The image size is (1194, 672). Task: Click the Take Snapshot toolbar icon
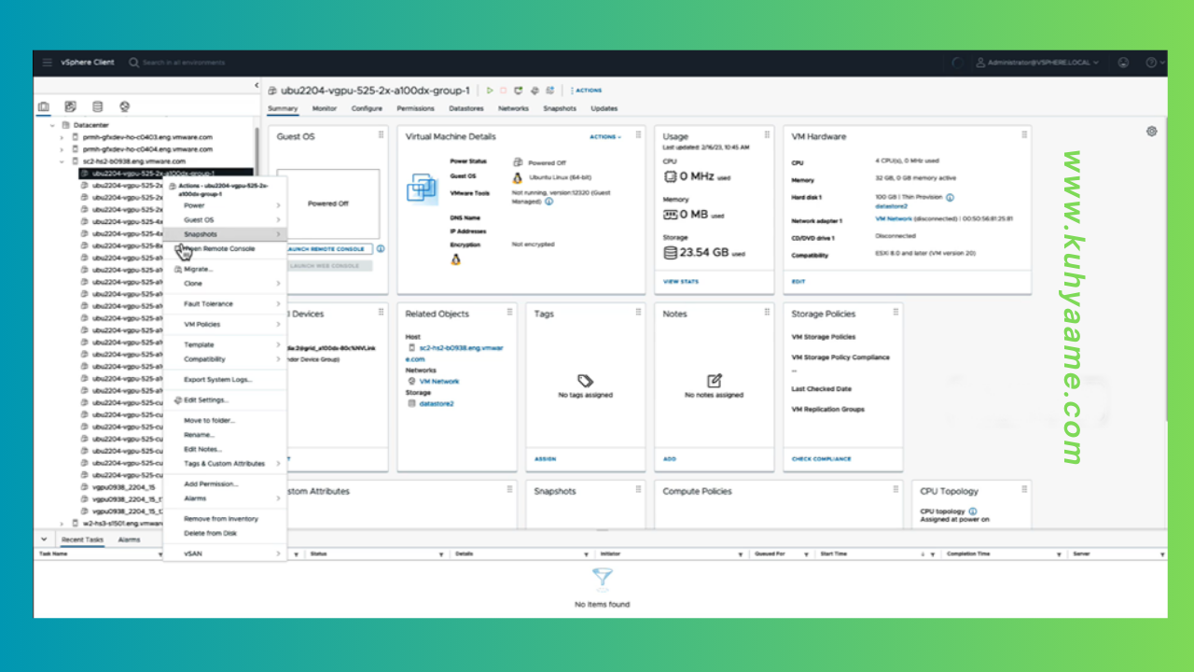coord(550,91)
